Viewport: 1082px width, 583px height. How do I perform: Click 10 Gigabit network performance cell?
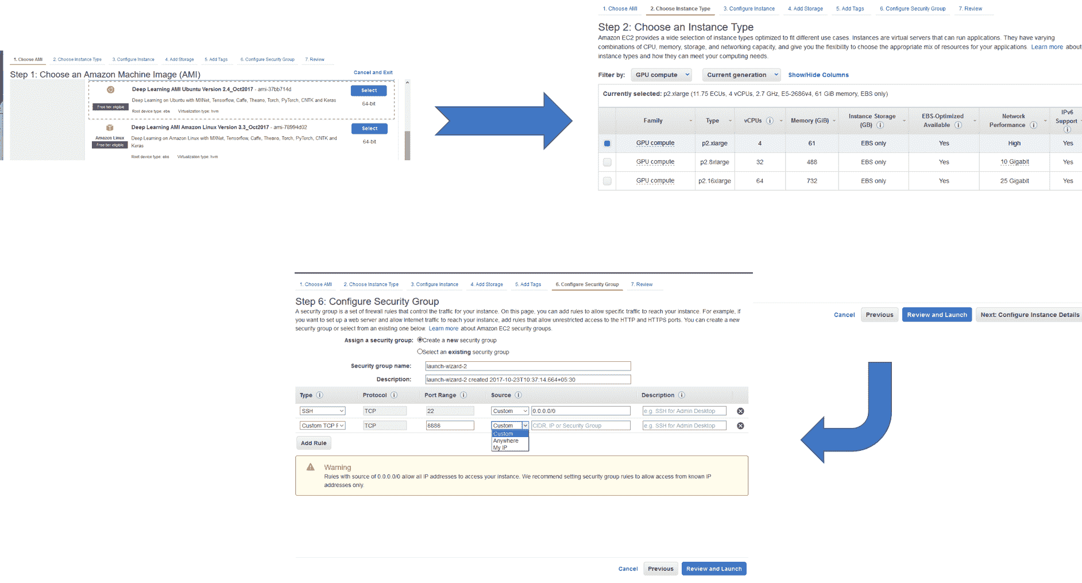(x=1014, y=162)
